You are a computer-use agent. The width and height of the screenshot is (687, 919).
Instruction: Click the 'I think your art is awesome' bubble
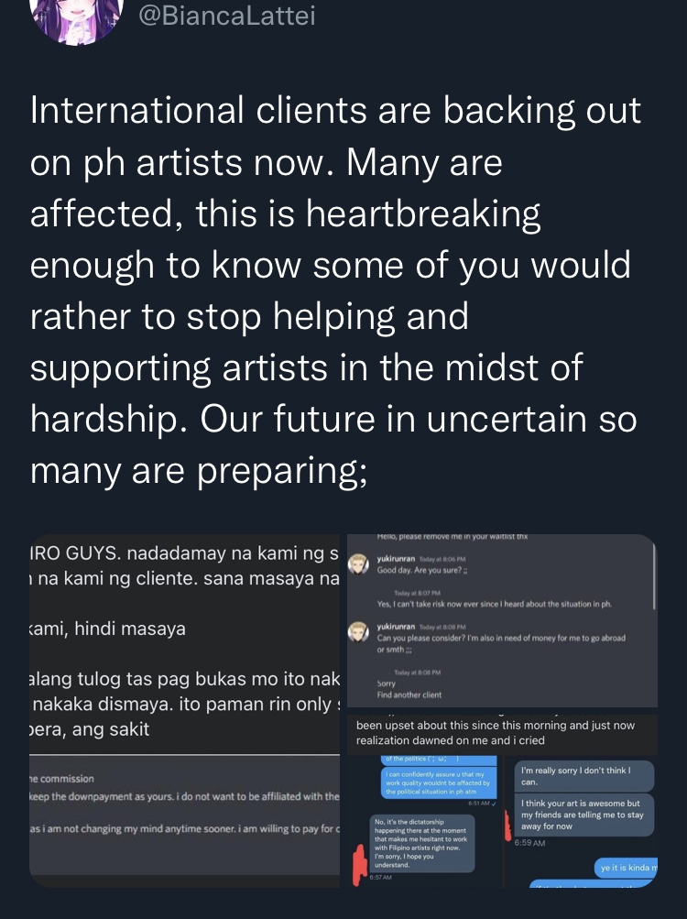[x=583, y=815]
